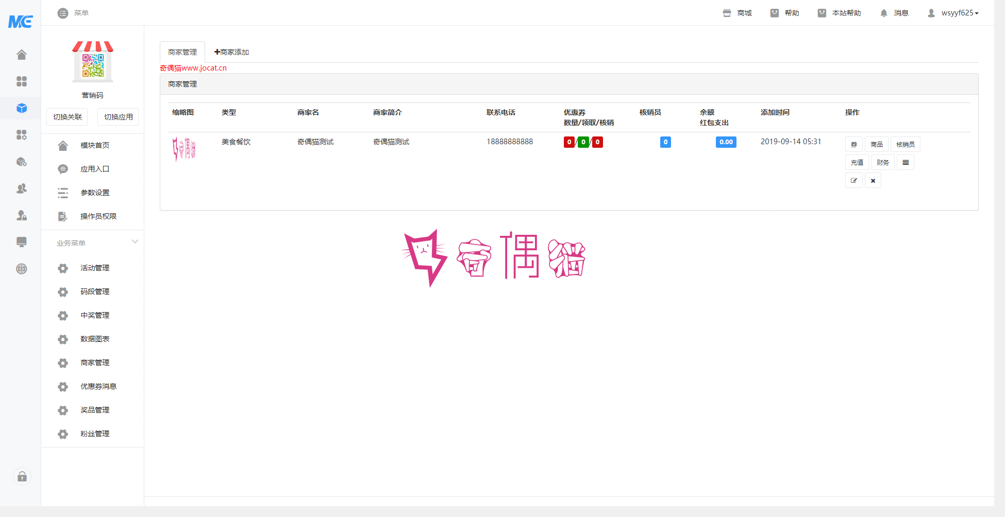Open 中奖管理 menu item
This screenshot has width=1005, height=517.
[x=95, y=315]
